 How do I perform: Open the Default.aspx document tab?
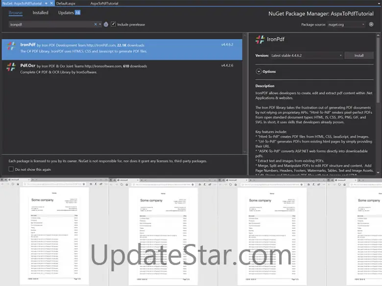point(66,3)
